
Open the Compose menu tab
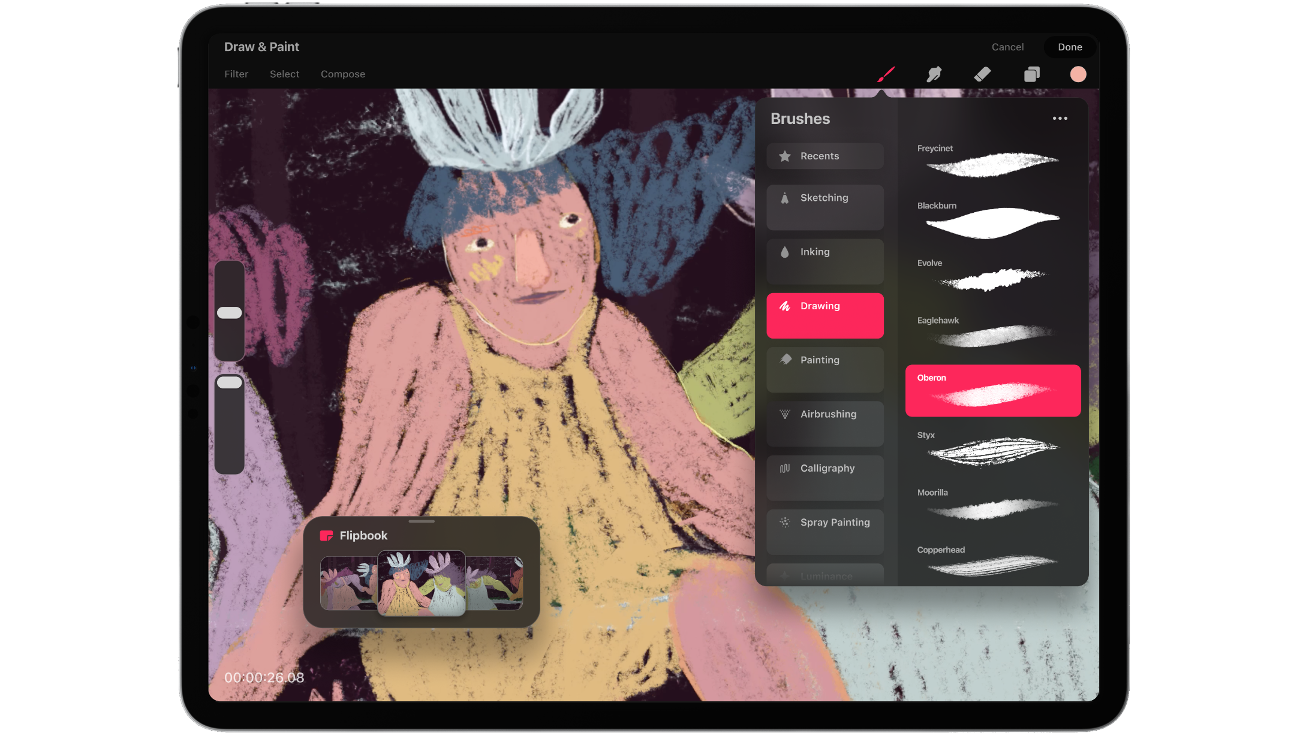pyautogui.click(x=344, y=74)
